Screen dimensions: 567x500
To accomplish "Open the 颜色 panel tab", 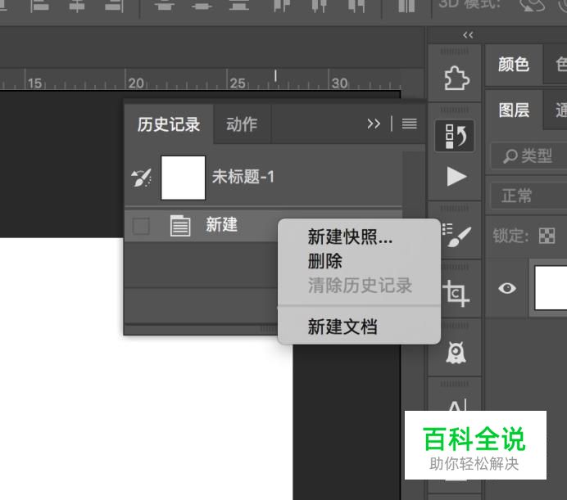I will coord(514,65).
